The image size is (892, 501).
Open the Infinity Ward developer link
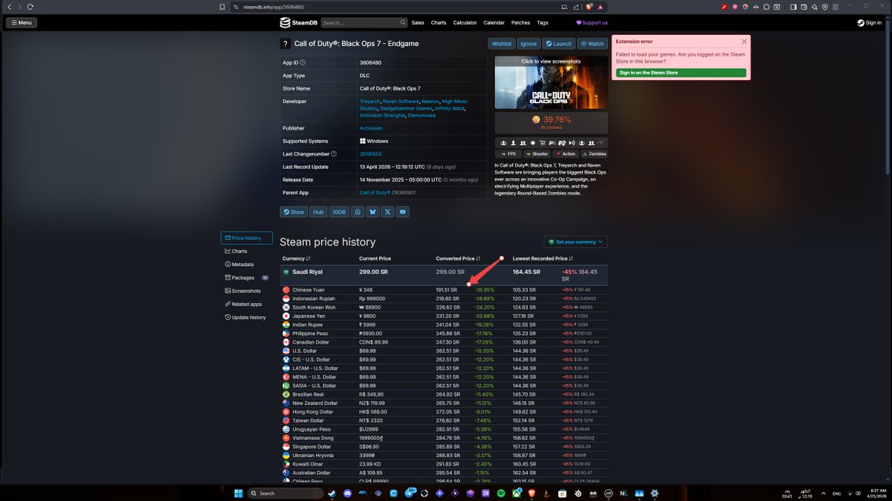(450, 108)
